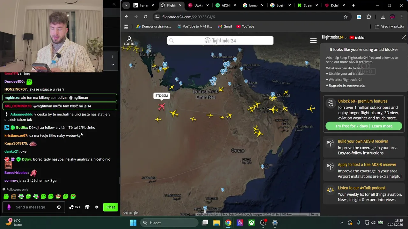Expand the chevron below the three-dot menu
The width and height of the screenshot is (408, 229).
[x=113, y=64]
